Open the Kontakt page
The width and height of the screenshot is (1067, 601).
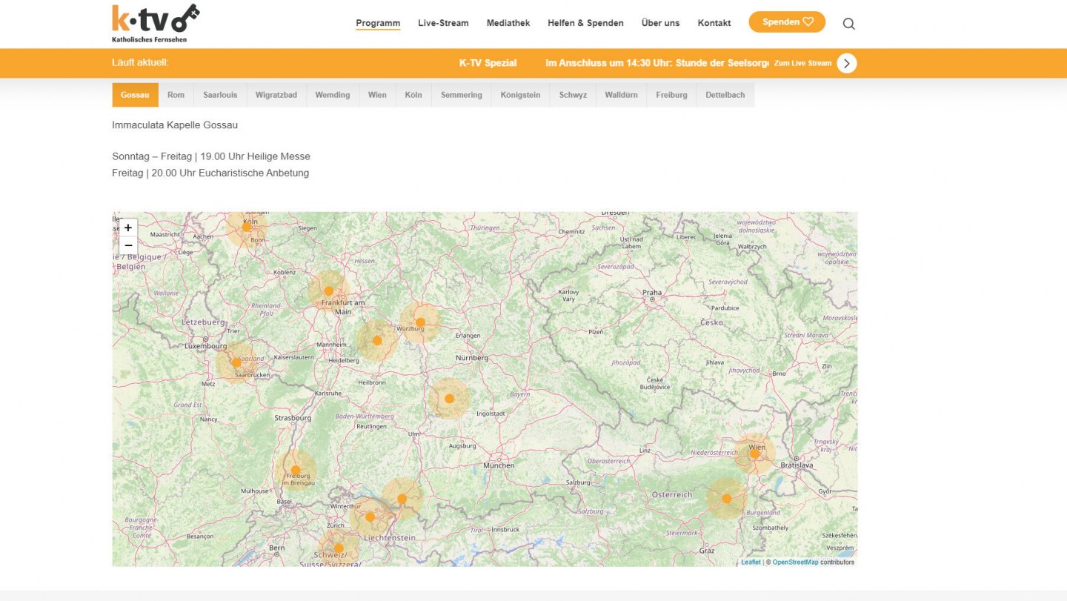(714, 23)
